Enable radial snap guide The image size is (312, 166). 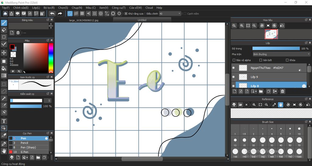point(94,13)
